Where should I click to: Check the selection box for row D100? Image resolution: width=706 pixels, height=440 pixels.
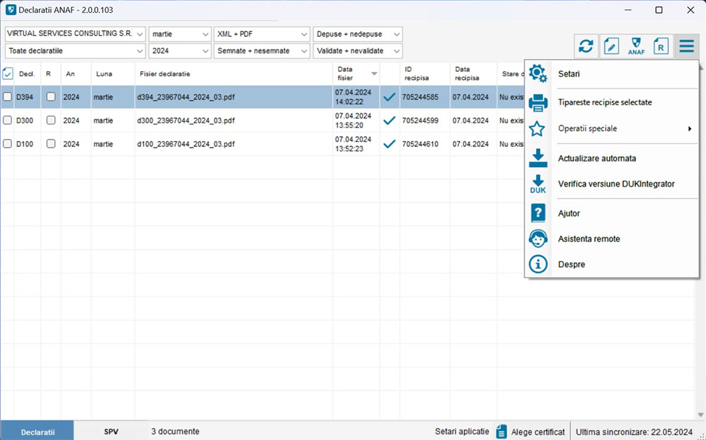8,144
